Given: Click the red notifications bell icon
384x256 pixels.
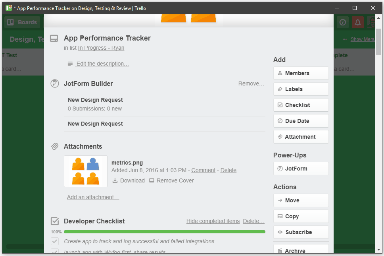Looking at the screenshot, I should [357, 23].
